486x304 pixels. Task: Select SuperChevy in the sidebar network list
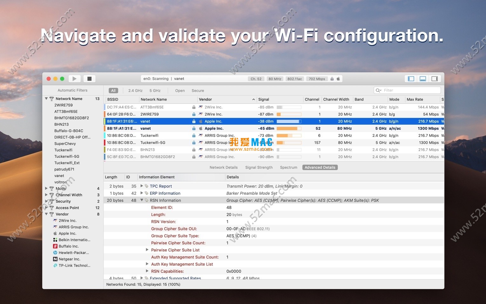[x=65, y=144]
